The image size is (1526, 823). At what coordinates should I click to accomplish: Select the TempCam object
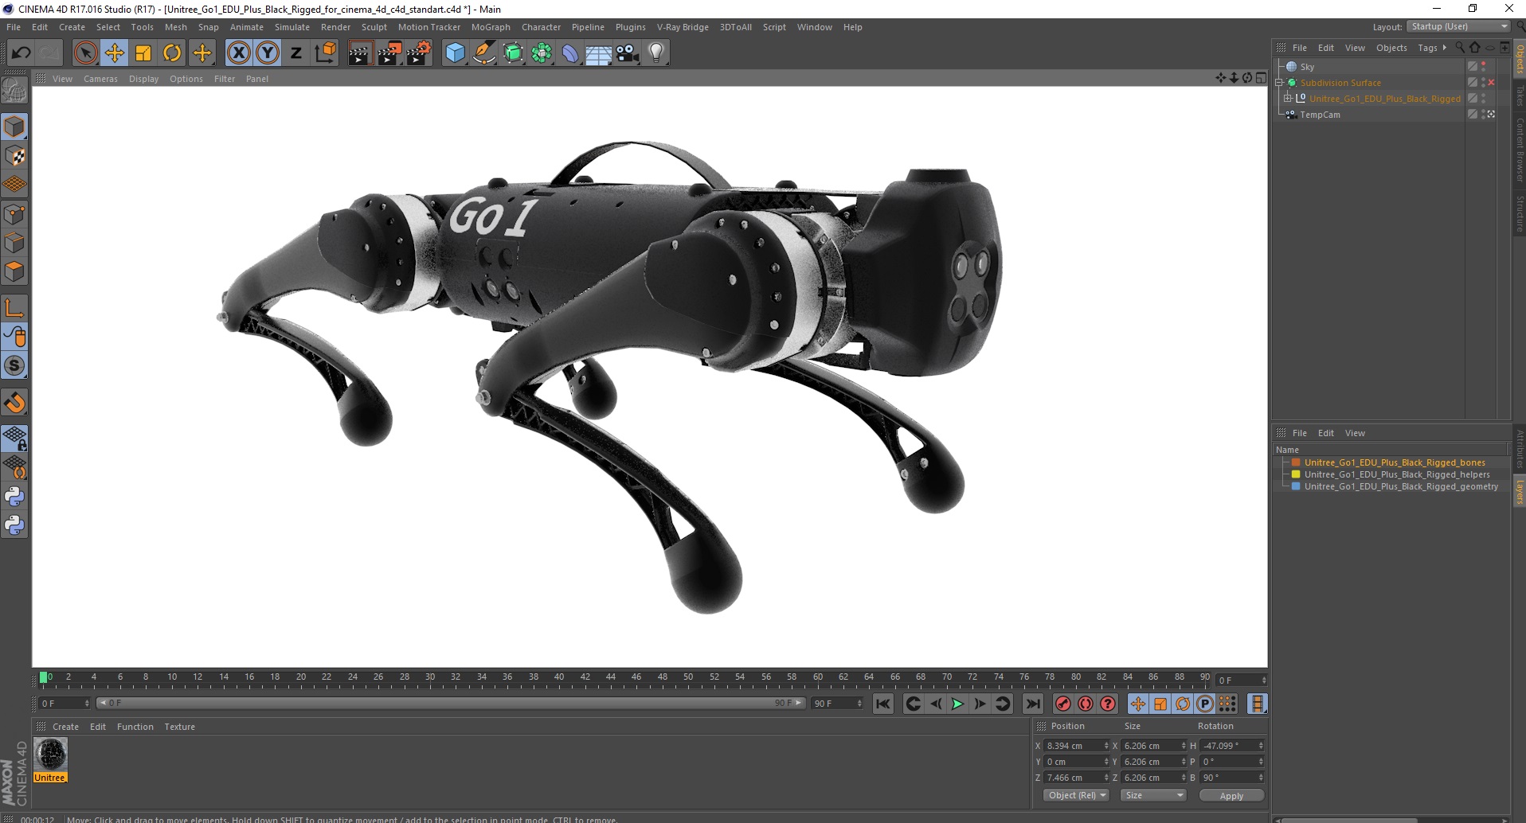tap(1320, 115)
